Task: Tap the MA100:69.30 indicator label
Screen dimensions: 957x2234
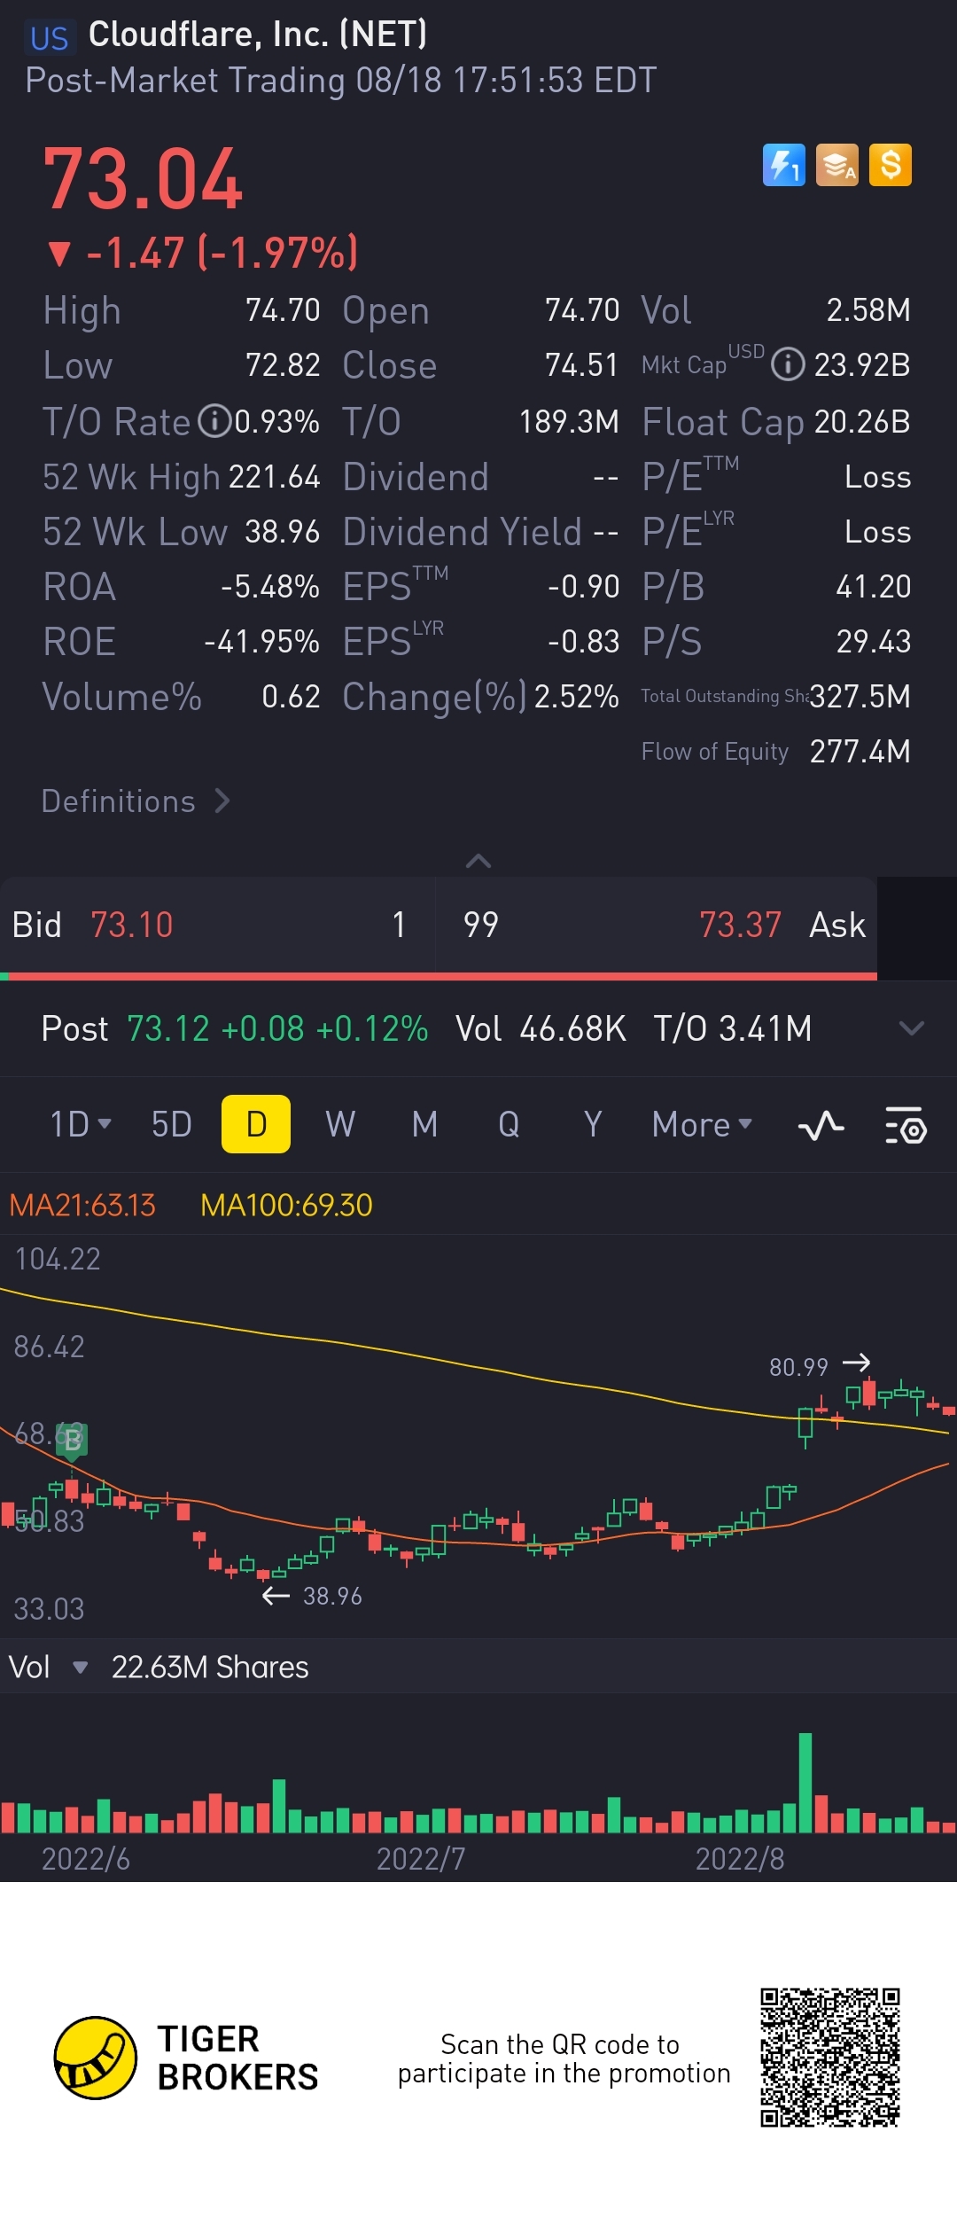Action: pos(286,1205)
